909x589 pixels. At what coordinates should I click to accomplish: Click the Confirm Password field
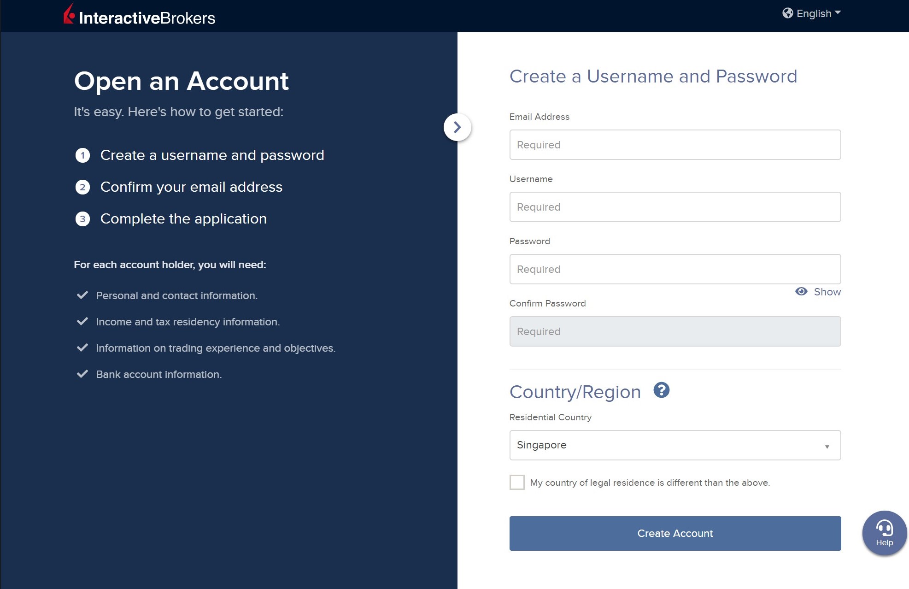click(x=674, y=331)
